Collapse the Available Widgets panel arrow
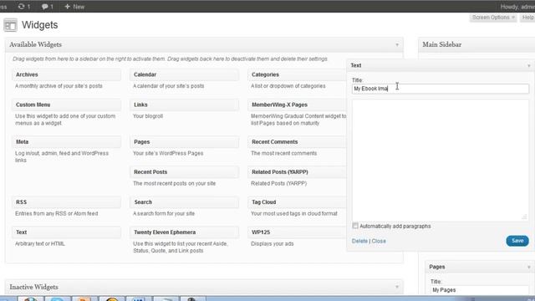 click(397, 44)
